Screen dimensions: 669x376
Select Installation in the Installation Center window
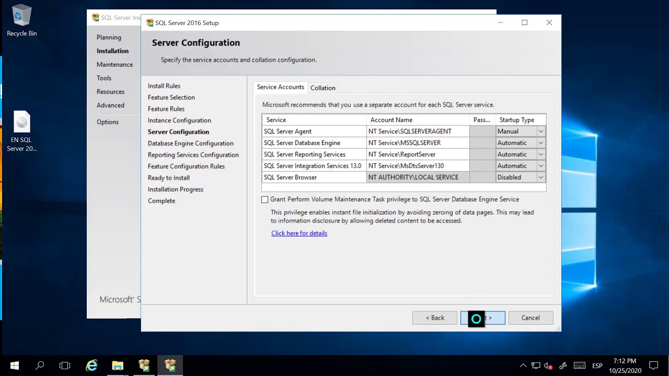pos(112,51)
